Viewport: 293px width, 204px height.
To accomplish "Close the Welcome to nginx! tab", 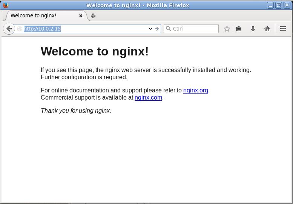I will point(81,16).
